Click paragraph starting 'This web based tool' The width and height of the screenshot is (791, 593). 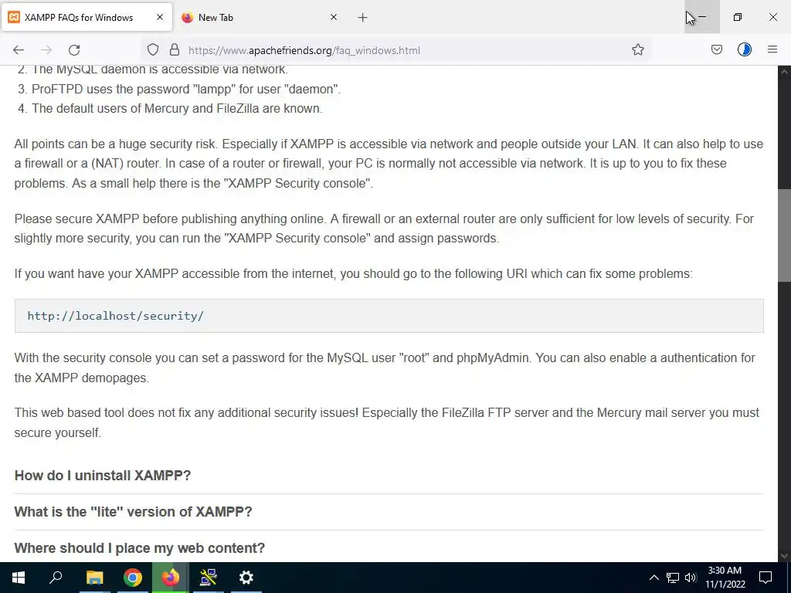click(386, 422)
